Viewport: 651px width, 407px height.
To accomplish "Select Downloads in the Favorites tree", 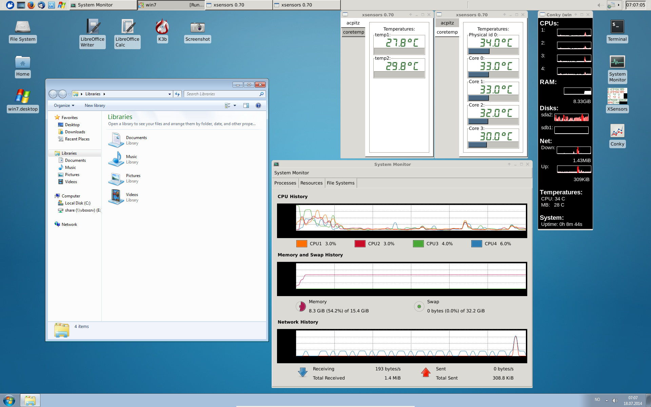I will (75, 132).
